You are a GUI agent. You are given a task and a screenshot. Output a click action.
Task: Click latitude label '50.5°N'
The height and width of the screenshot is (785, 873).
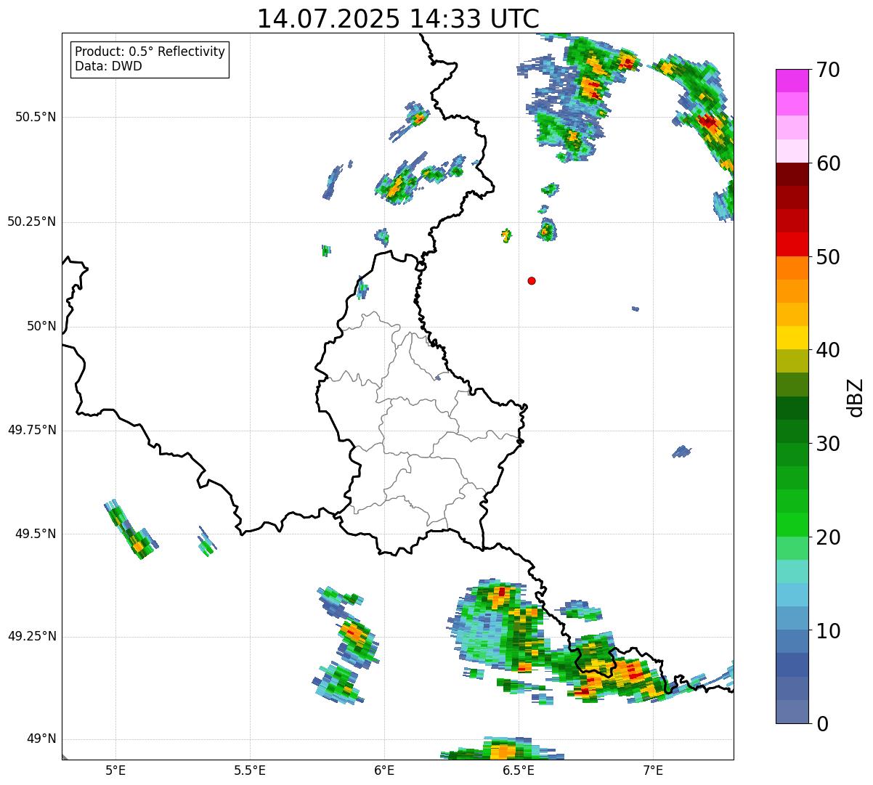[x=36, y=117]
